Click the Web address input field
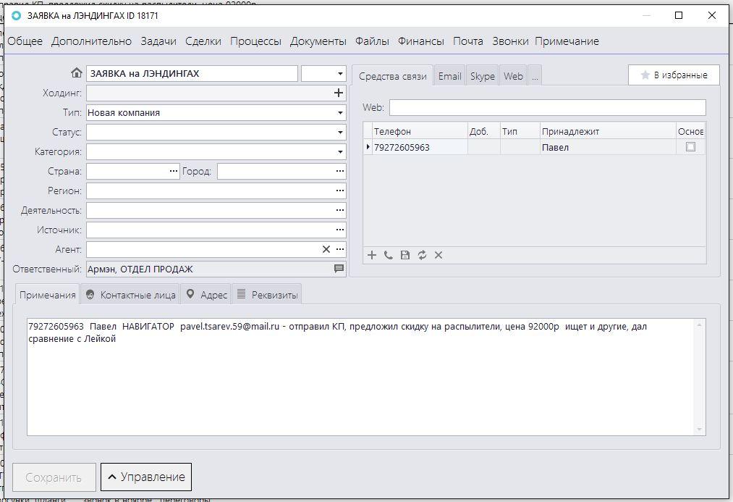The width and height of the screenshot is (733, 502). 547,107
